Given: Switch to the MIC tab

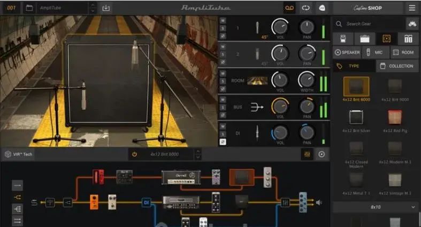Looking at the screenshot, I should coord(375,52).
